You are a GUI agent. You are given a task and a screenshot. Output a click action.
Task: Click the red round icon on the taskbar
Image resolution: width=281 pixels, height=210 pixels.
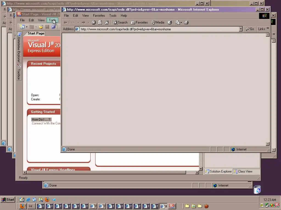click(206, 206)
